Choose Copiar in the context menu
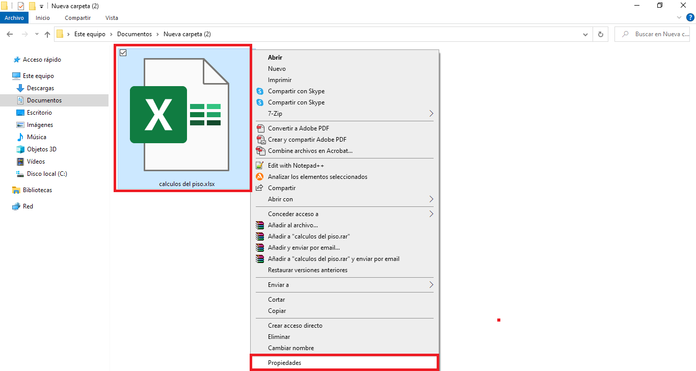The height and width of the screenshot is (371, 696). (x=344, y=311)
